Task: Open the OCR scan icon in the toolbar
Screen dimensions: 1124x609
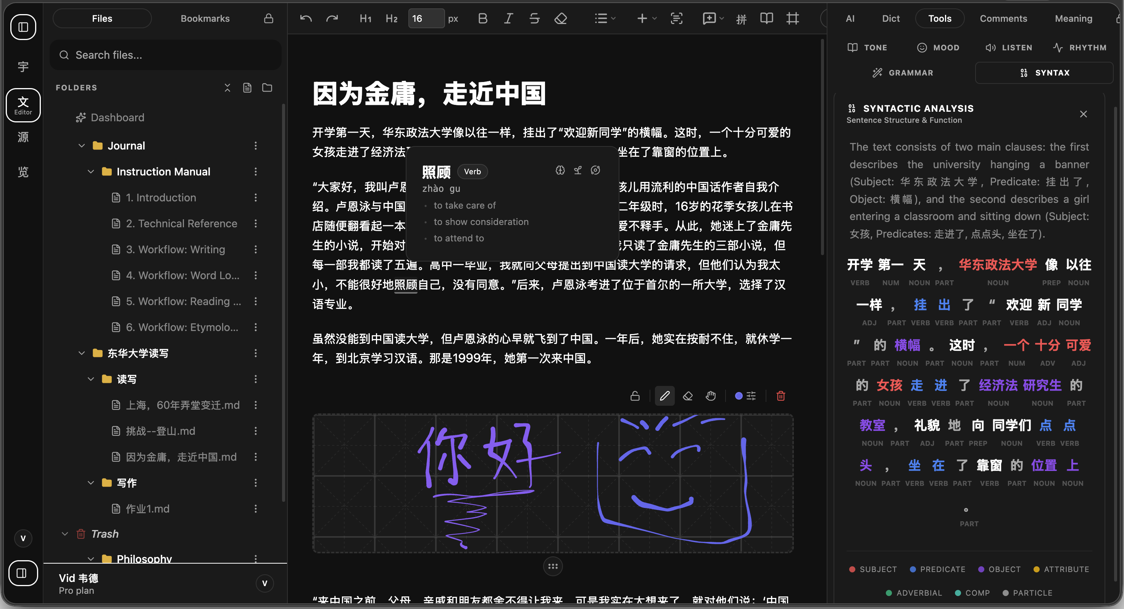Action: click(x=676, y=18)
